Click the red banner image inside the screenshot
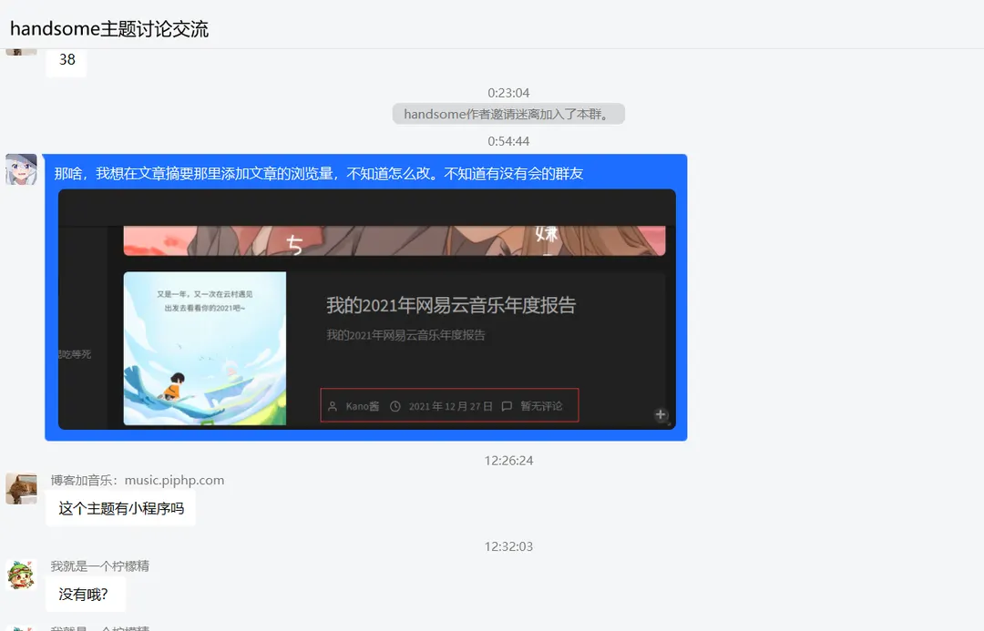984x631 pixels. coord(395,241)
